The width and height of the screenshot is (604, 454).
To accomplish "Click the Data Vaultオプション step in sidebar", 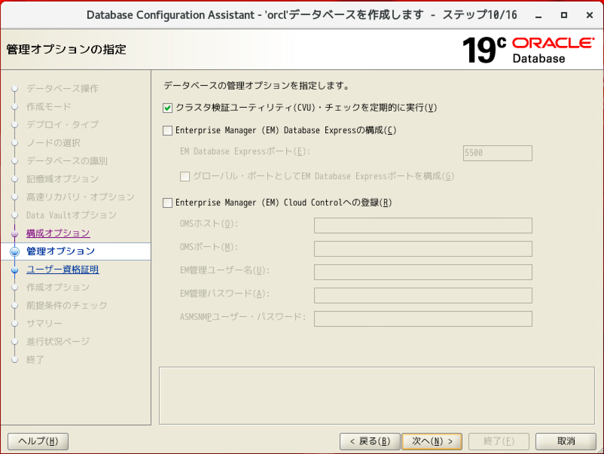I will coord(71,215).
